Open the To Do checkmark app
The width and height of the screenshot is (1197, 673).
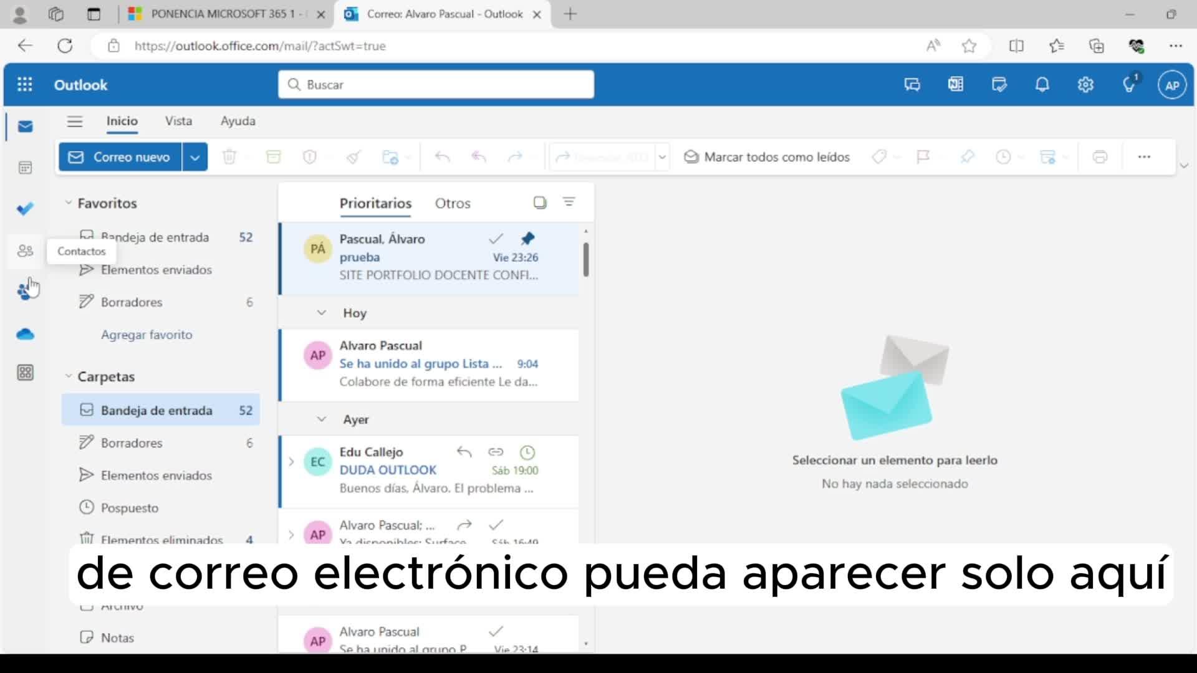(x=25, y=209)
